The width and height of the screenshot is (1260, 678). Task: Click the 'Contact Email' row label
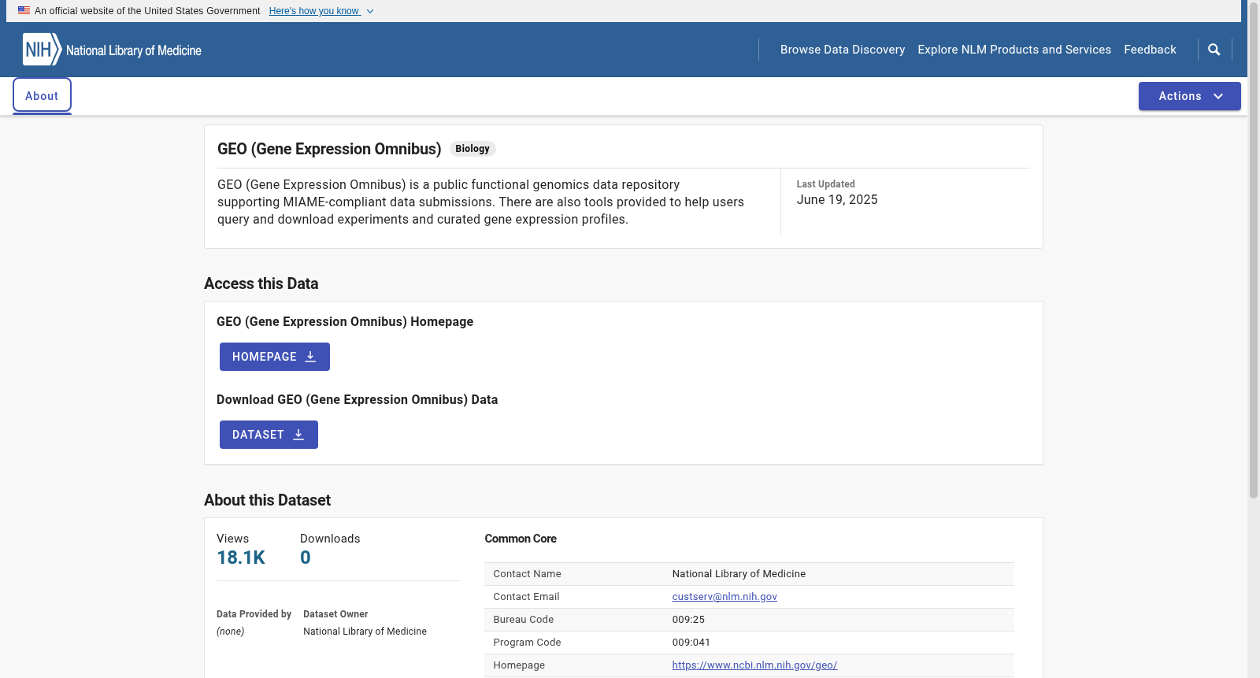[x=526, y=597]
